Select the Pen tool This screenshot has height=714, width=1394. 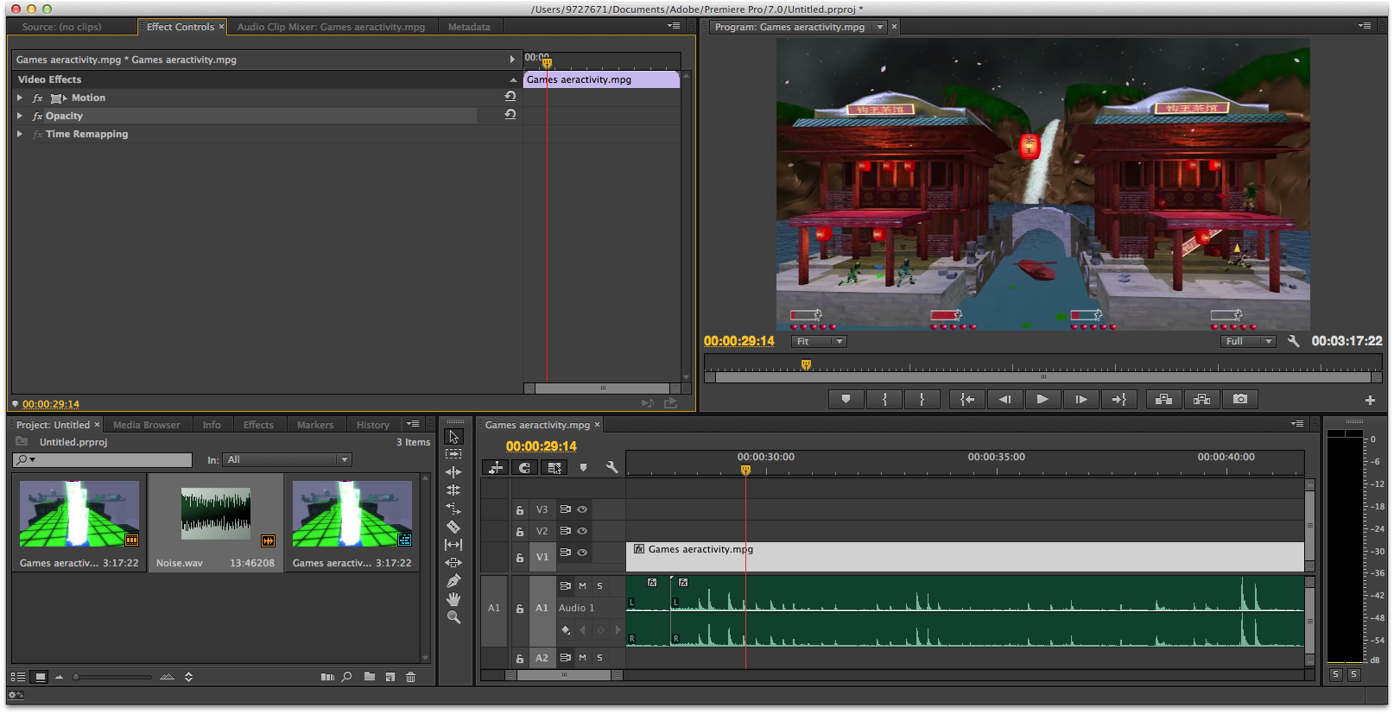click(x=453, y=581)
